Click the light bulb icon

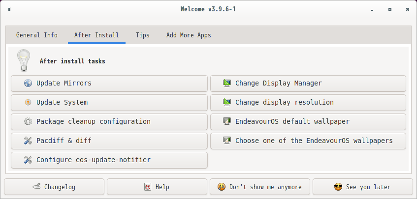[24, 60]
